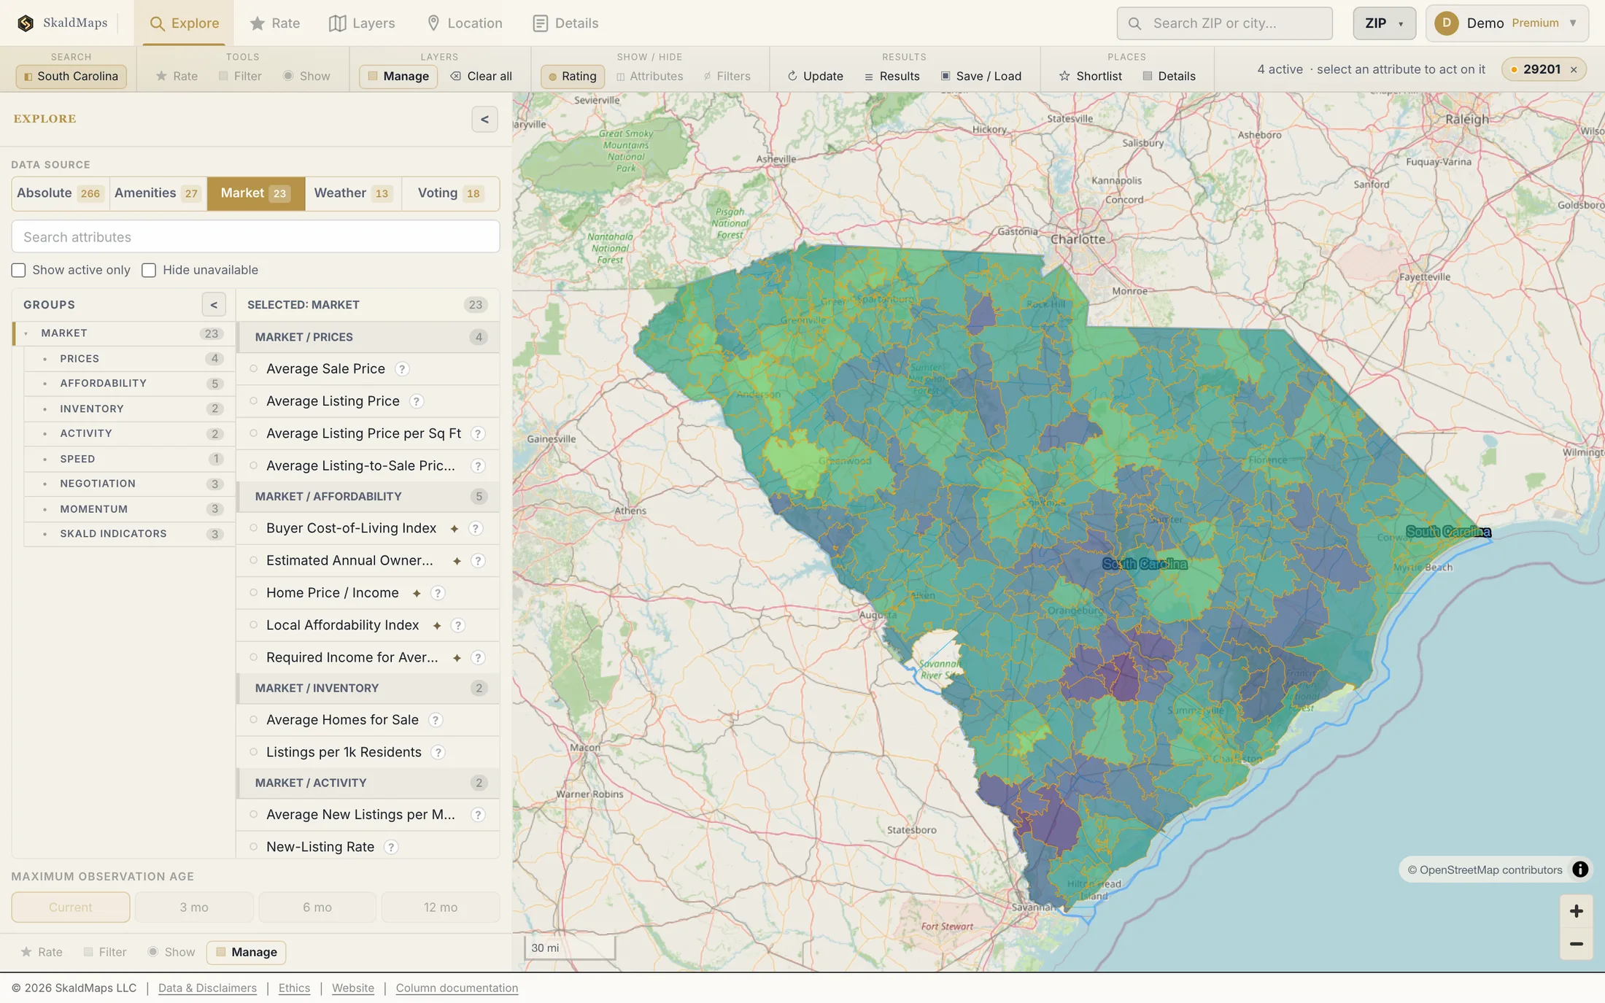Open the Demo Premium account menu
Image resolution: width=1605 pixels, height=1003 pixels.
tap(1507, 23)
